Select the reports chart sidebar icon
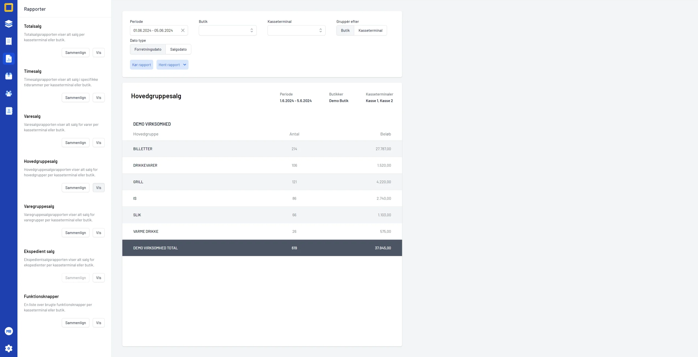 click(x=9, y=59)
